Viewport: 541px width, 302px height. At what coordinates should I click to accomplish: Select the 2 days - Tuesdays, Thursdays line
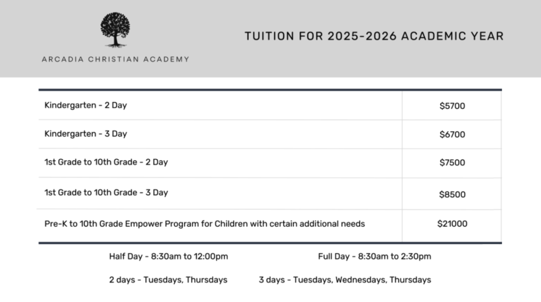(168, 280)
